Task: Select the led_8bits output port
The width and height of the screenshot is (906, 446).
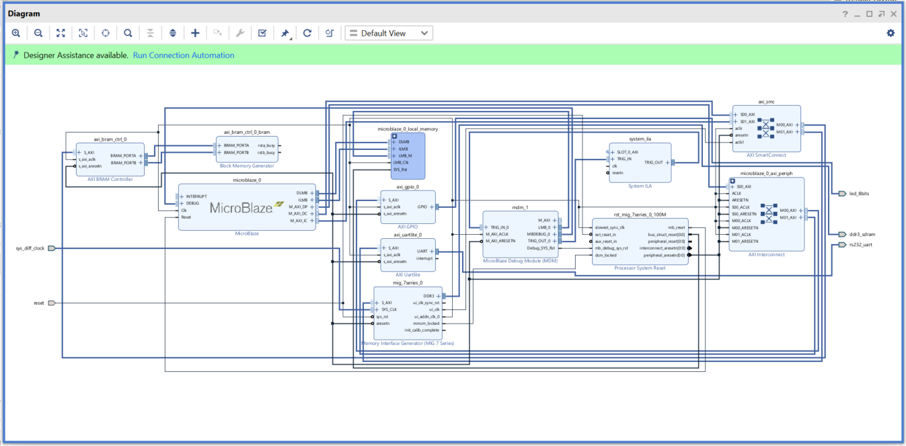Action: [x=843, y=193]
